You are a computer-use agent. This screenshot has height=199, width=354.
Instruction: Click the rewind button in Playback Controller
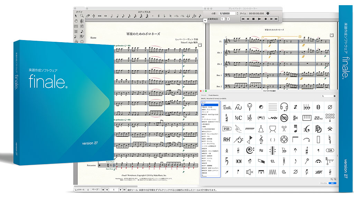(248, 19)
